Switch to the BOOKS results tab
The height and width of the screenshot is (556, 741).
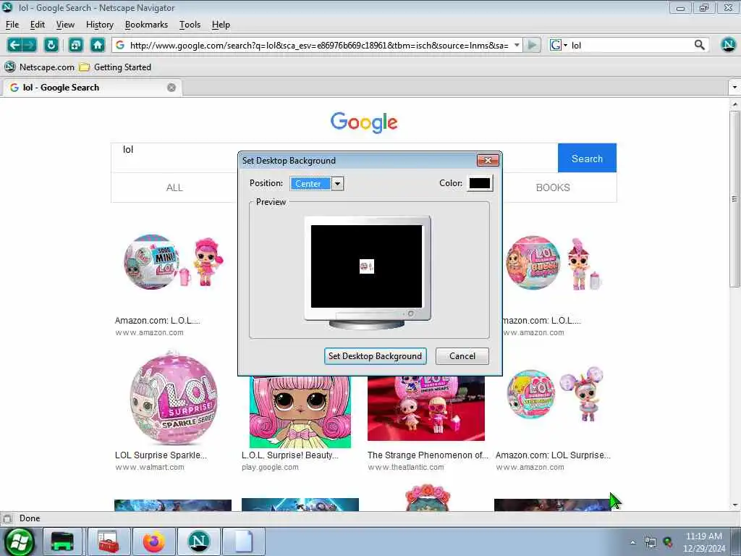553,188
